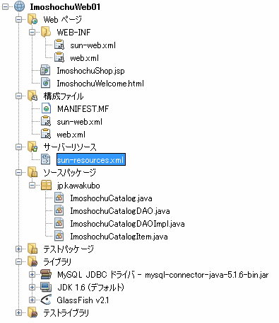Collapse the 構成ファイル node

(x=19, y=96)
